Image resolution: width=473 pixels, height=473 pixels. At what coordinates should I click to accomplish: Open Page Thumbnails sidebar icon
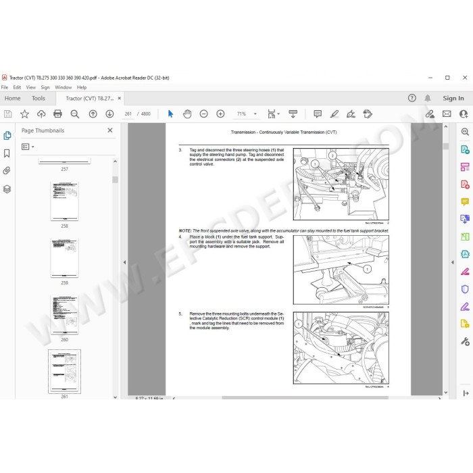coord(7,135)
